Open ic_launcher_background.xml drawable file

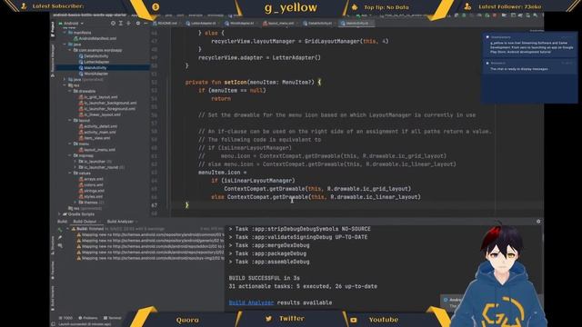(108, 103)
